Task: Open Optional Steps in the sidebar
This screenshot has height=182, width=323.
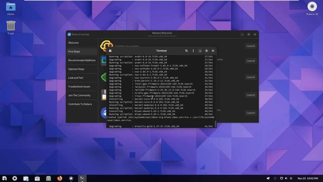Action: 82,69
